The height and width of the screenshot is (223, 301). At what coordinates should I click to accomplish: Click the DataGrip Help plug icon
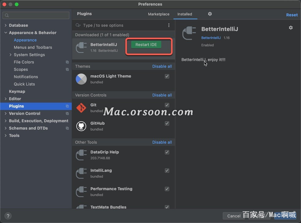tap(81, 155)
